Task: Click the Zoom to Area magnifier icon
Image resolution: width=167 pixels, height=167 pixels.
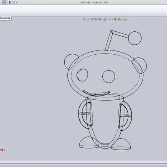Action: 88,19
